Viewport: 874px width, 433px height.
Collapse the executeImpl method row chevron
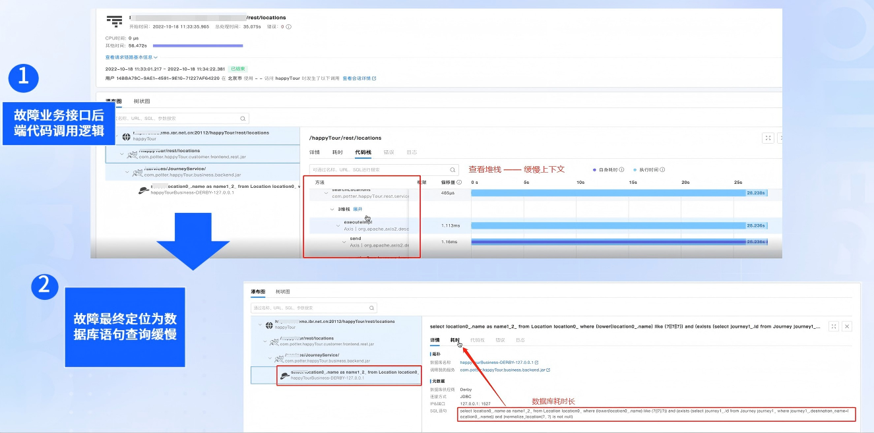pyautogui.click(x=338, y=225)
